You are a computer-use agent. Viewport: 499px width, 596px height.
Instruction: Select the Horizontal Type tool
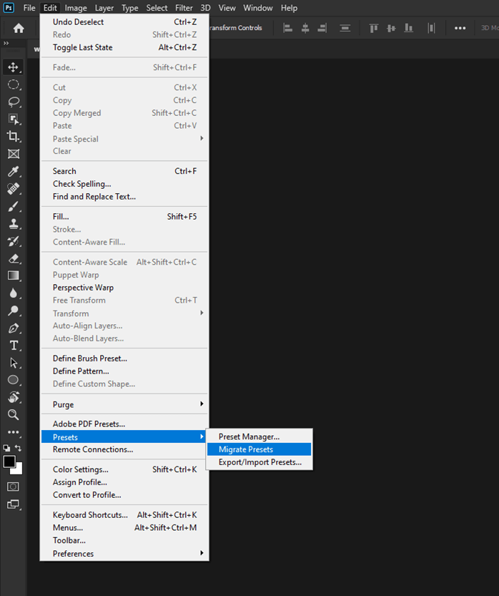(14, 345)
